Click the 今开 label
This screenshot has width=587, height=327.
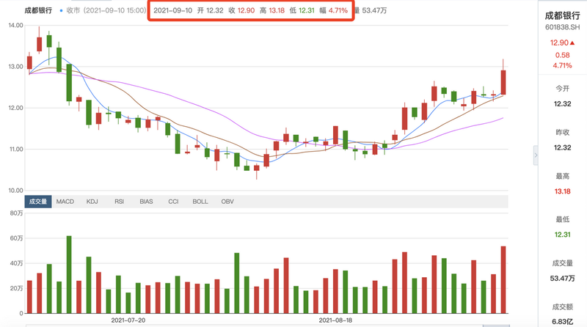[562, 89]
